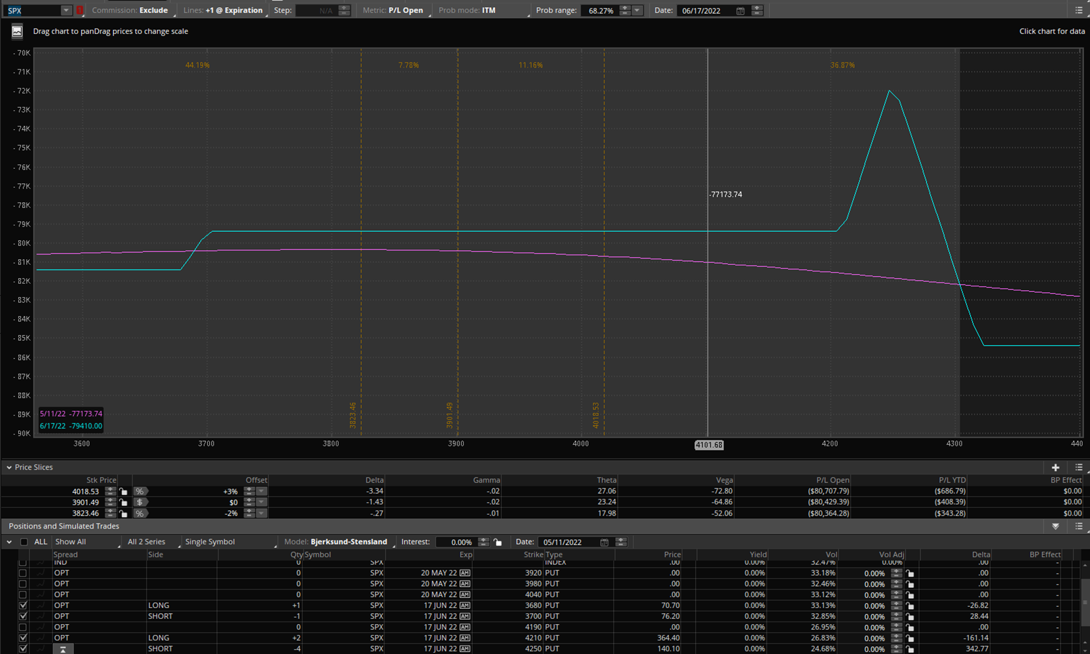
Task: Click the plus icon to add a price slice
Action: (x=1055, y=468)
